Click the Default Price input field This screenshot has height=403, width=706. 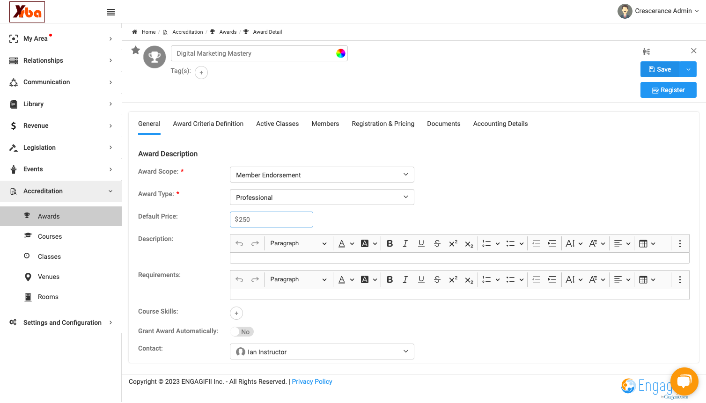point(272,220)
